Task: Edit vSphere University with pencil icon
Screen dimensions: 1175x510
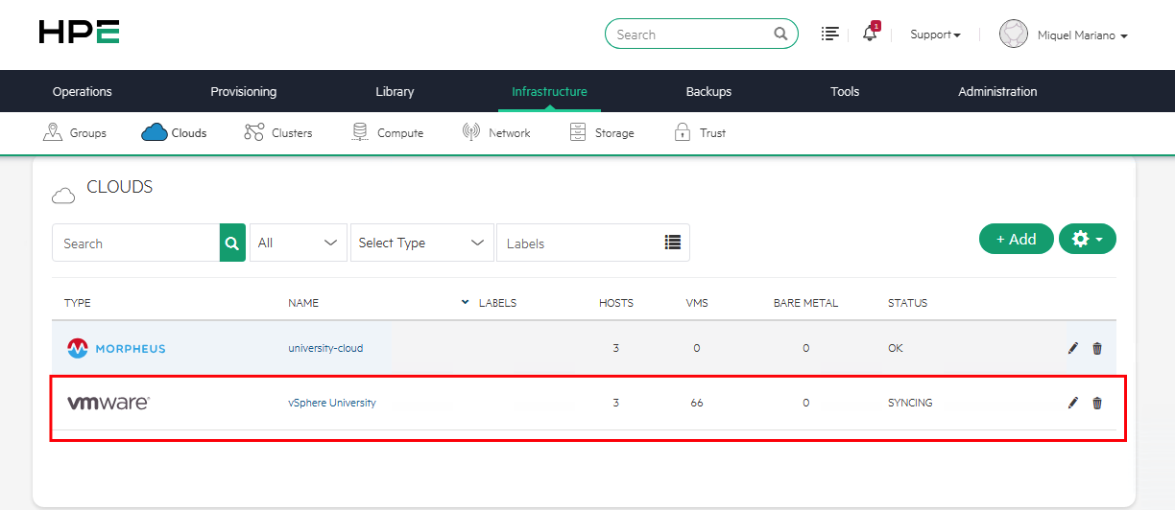Action: (1073, 403)
